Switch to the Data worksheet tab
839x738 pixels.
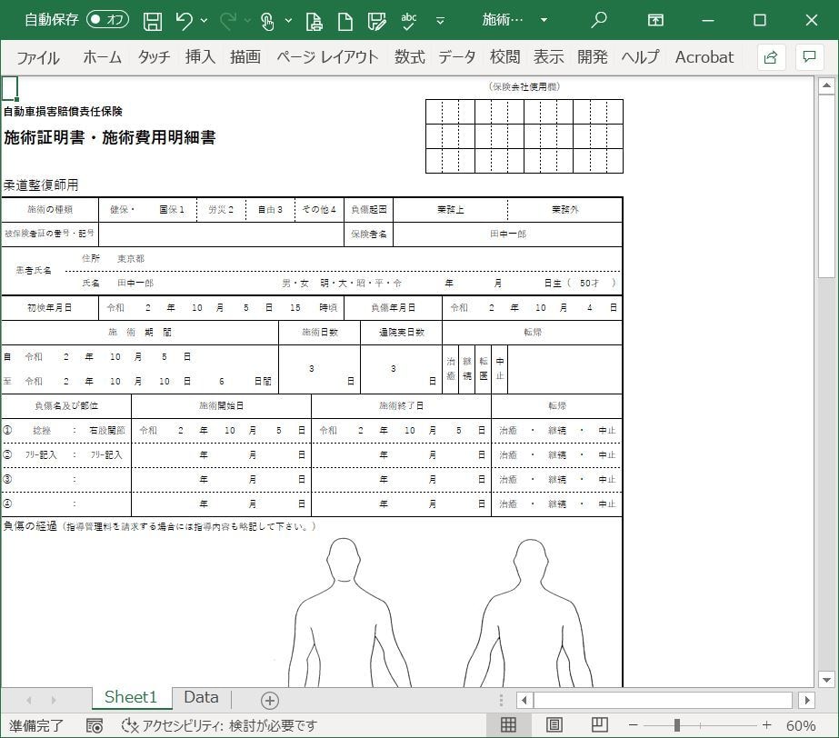201,697
